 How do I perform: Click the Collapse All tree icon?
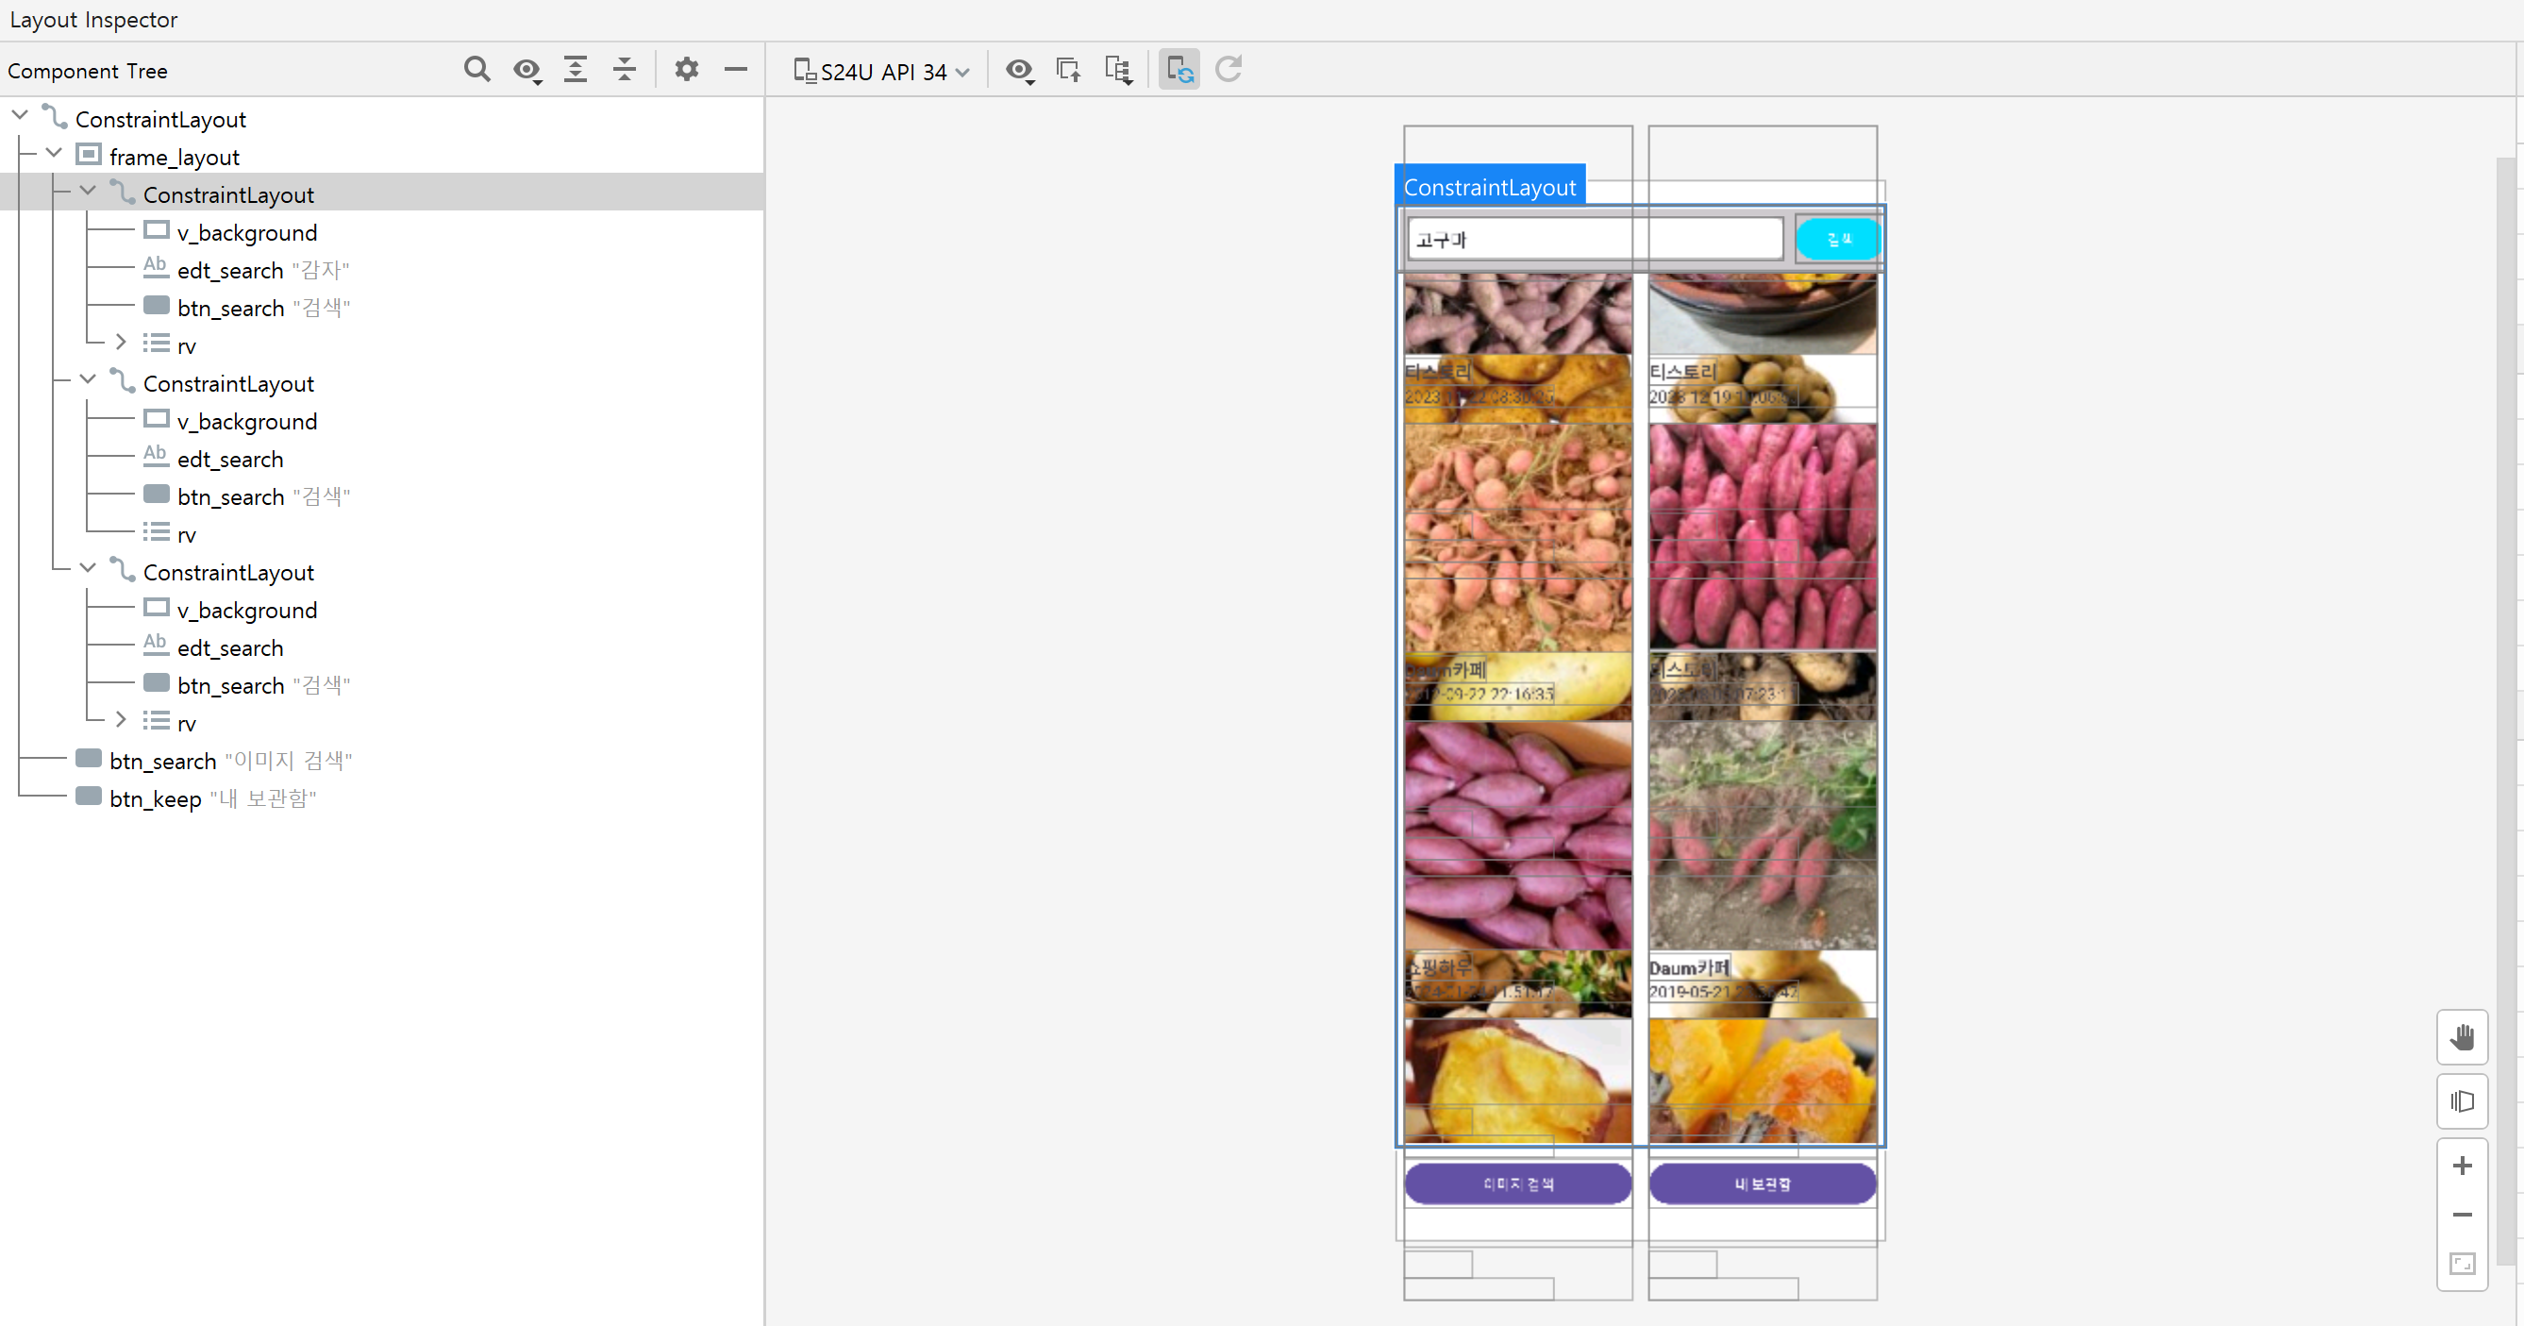tap(624, 70)
